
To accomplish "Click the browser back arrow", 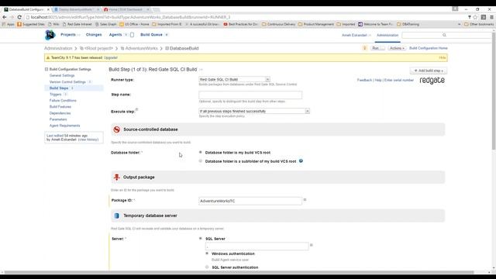I will (x=5, y=17).
